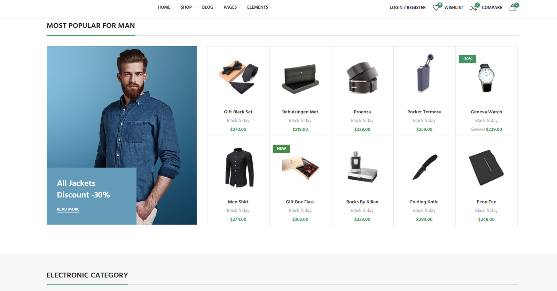The height and width of the screenshot is (291, 557).
Task: Open the Login / Register link
Action: click(408, 8)
